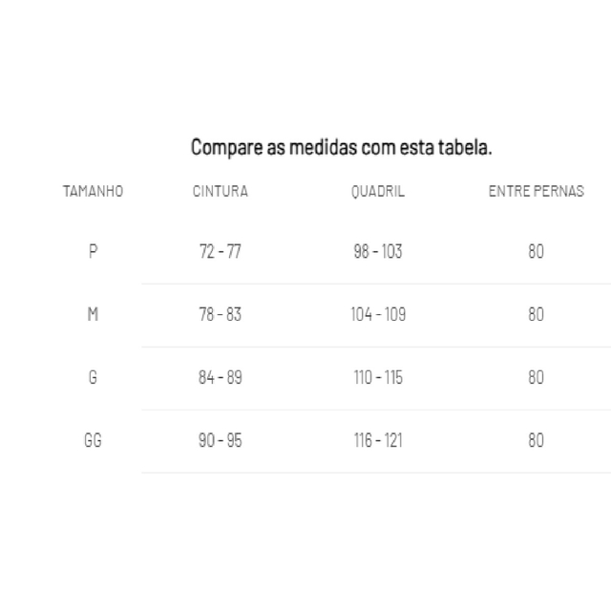The width and height of the screenshot is (611, 611).
Task: Select size M row label
Action: click(x=94, y=314)
